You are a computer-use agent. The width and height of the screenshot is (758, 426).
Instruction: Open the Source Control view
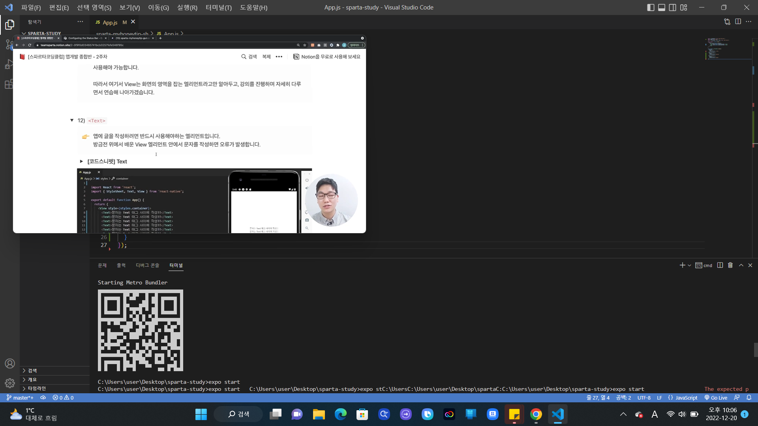9,44
